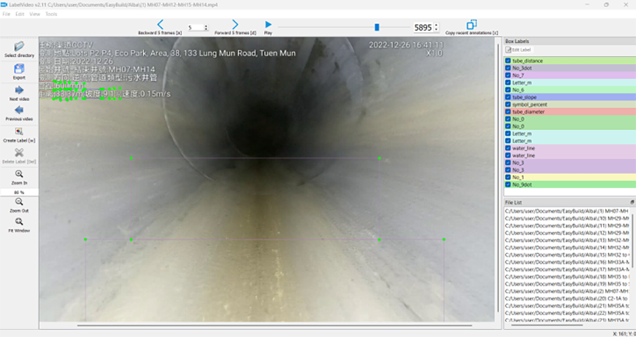Copy recent annotations icon
636x337 pixels.
coord(472,25)
